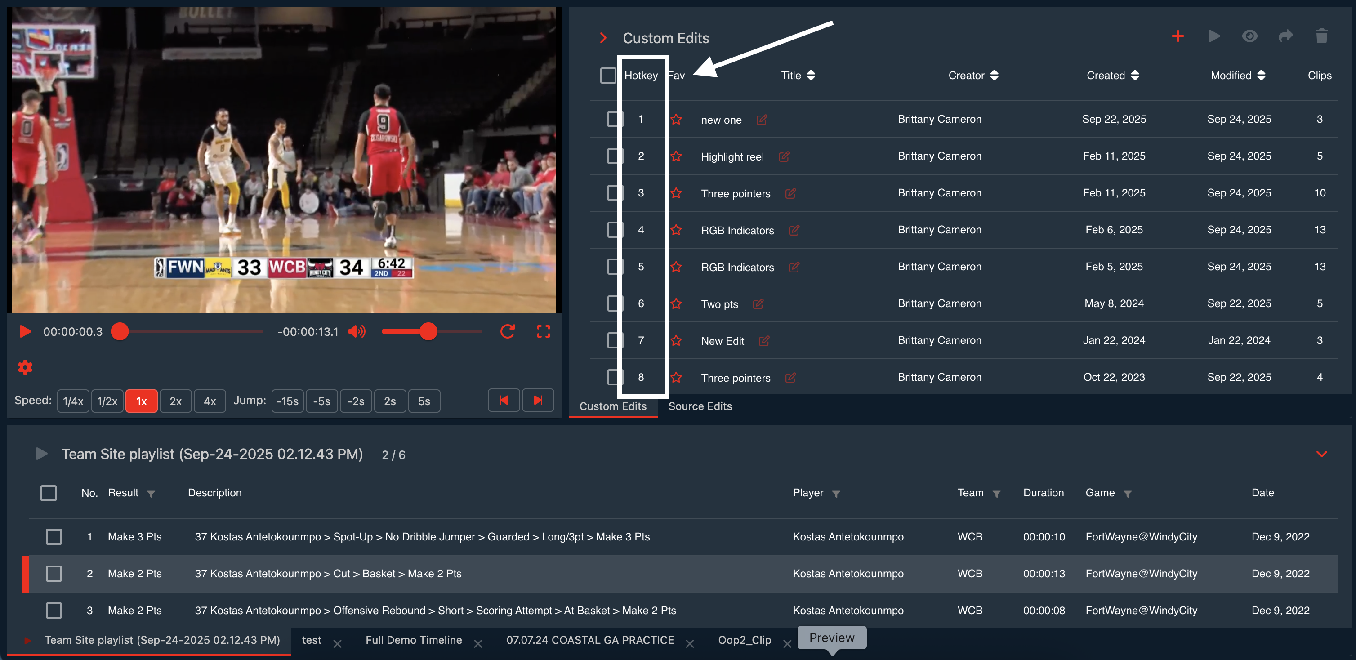The width and height of the screenshot is (1356, 660).
Task: Click the volume slider handle
Action: [x=428, y=332]
